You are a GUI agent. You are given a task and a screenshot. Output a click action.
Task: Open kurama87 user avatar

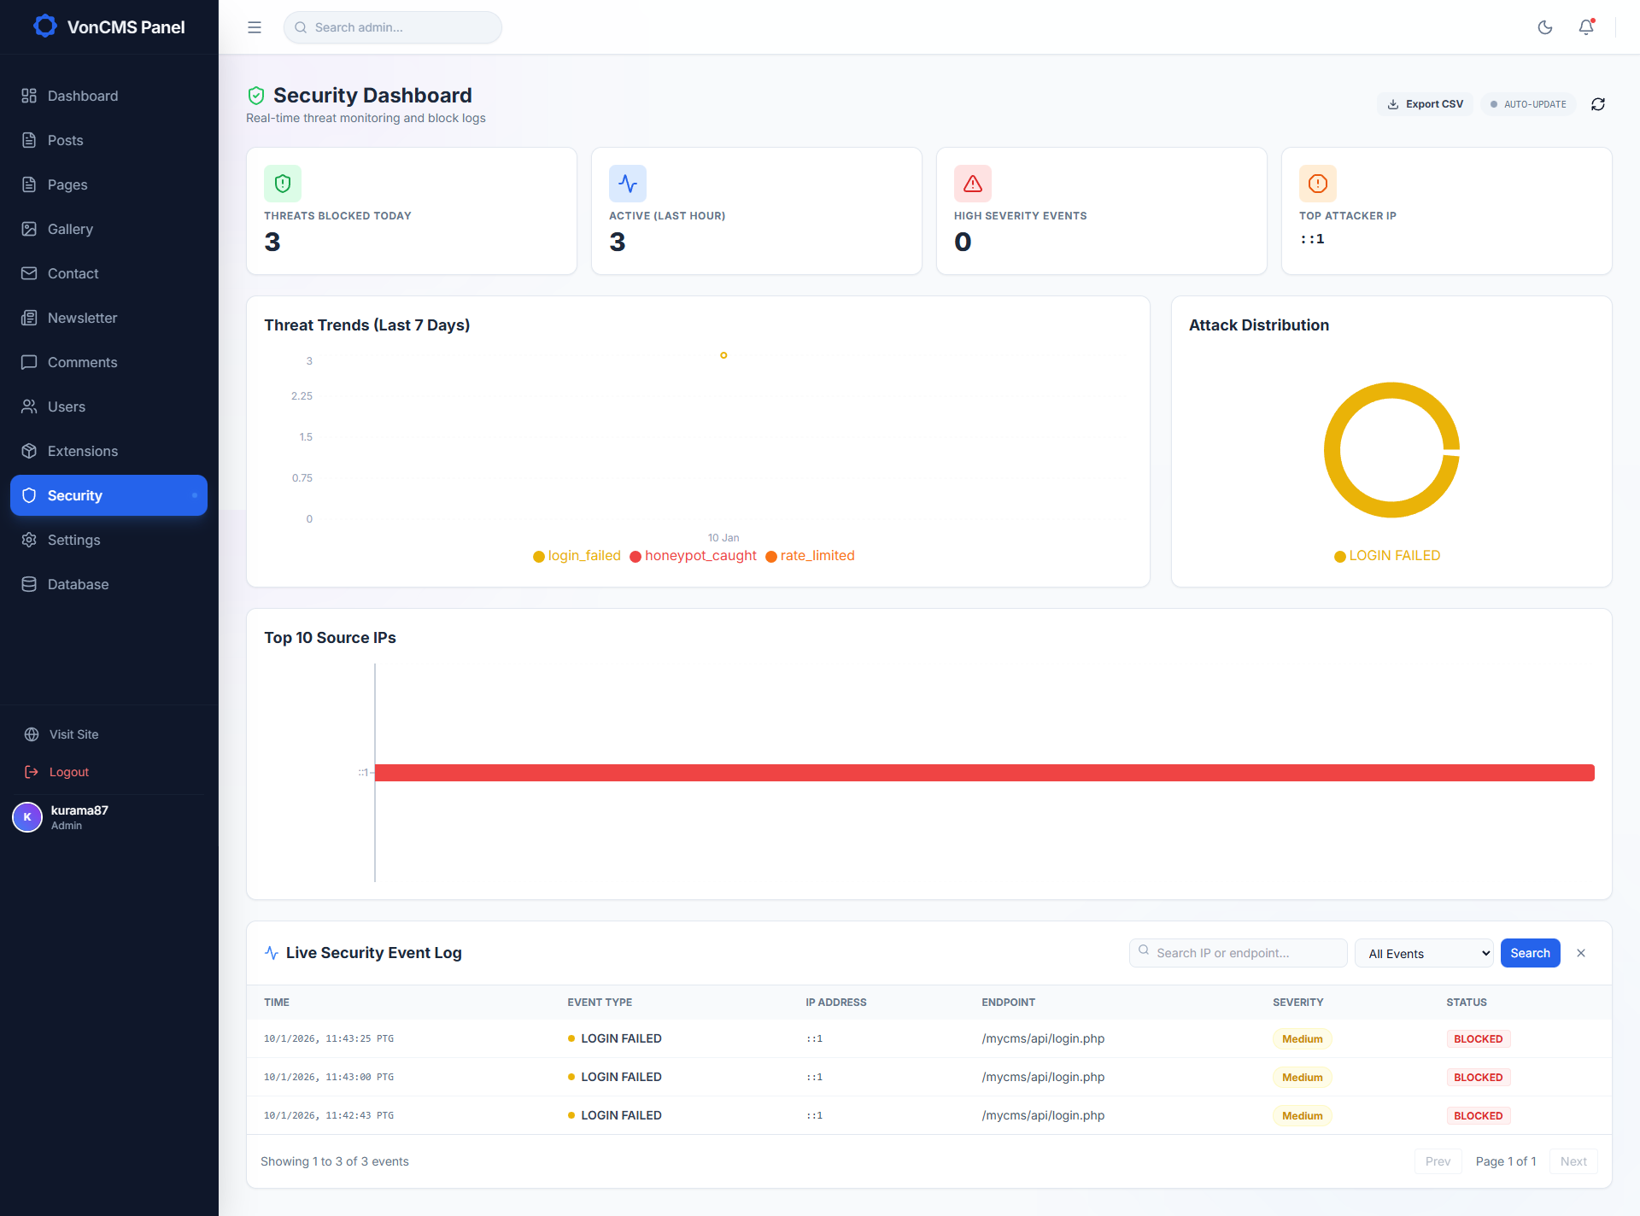27,817
